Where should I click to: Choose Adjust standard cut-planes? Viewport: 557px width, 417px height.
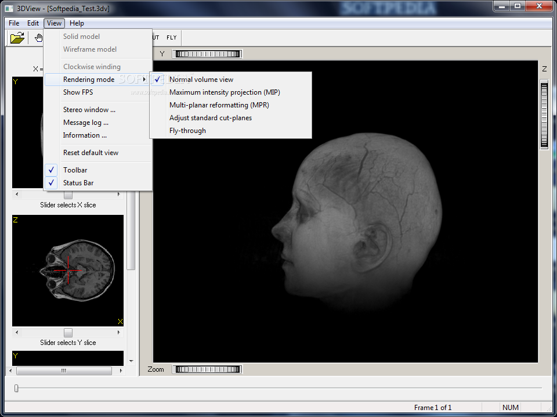pyautogui.click(x=230, y=118)
